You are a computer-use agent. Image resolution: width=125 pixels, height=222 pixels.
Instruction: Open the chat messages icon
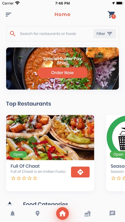(112, 213)
